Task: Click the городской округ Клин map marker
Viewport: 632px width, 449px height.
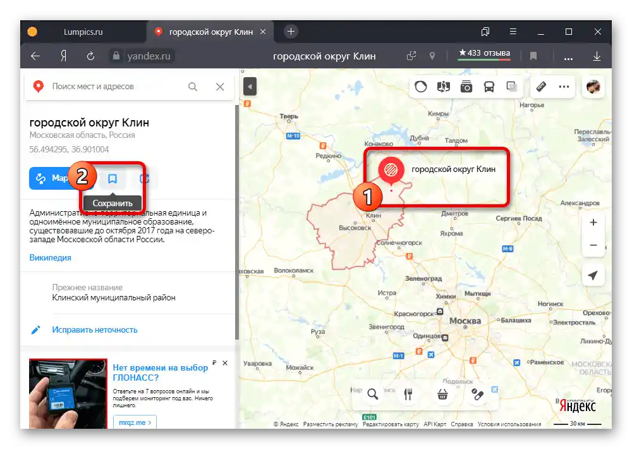Action: pos(391,171)
